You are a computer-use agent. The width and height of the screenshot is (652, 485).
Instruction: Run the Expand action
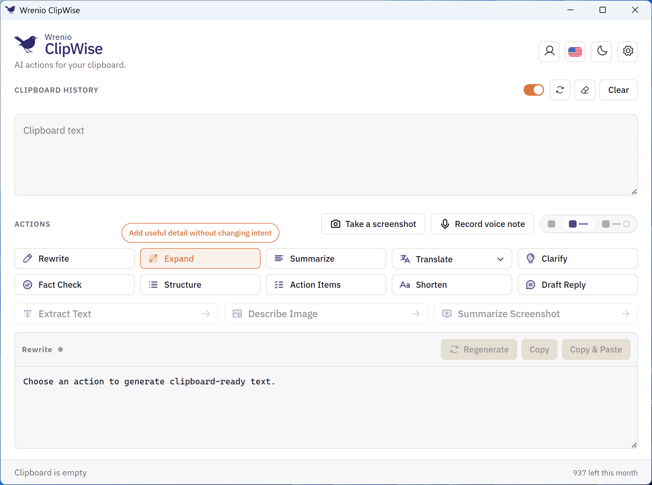tap(200, 259)
